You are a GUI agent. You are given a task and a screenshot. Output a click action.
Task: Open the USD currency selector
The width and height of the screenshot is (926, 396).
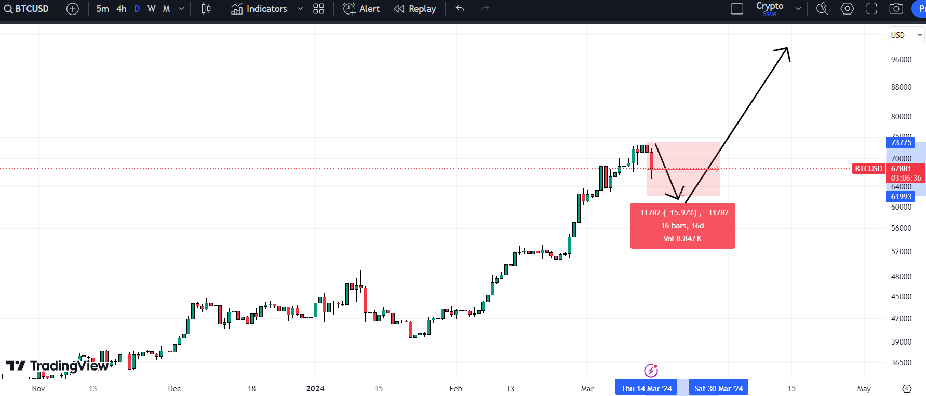[906, 35]
